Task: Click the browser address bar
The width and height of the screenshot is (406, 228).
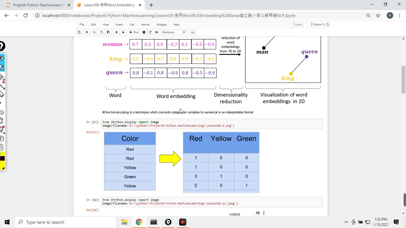Action: pos(178,15)
